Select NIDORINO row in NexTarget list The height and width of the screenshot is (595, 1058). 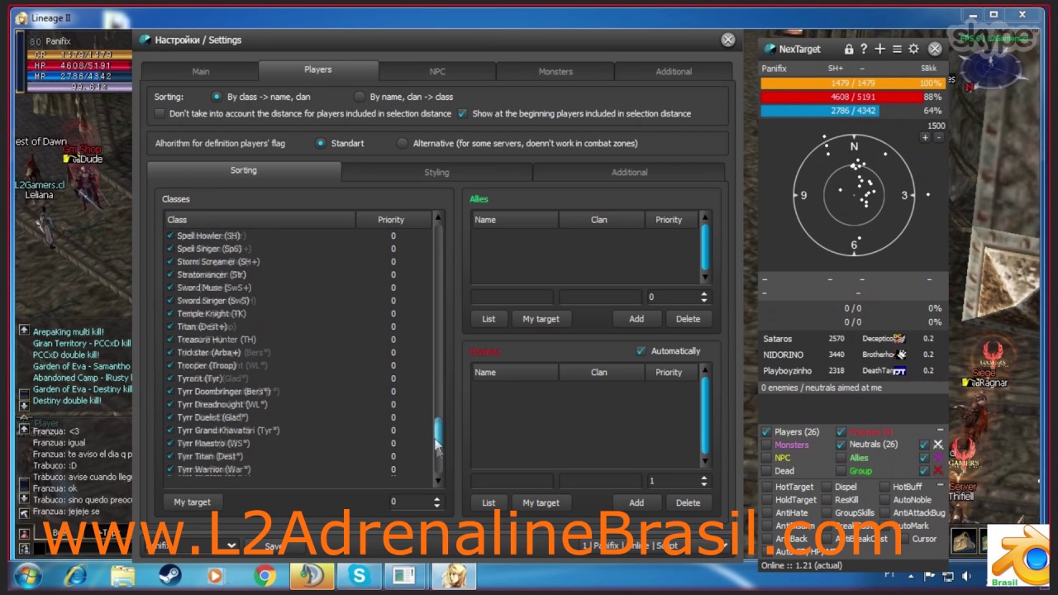coord(854,355)
